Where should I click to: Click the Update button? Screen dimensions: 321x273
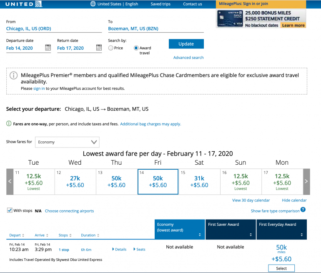[x=186, y=44]
